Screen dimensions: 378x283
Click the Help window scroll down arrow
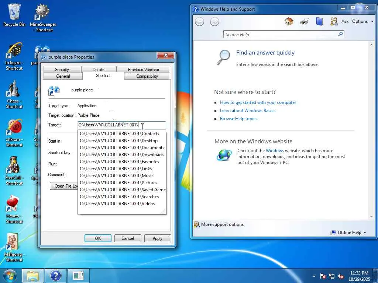(x=371, y=217)
